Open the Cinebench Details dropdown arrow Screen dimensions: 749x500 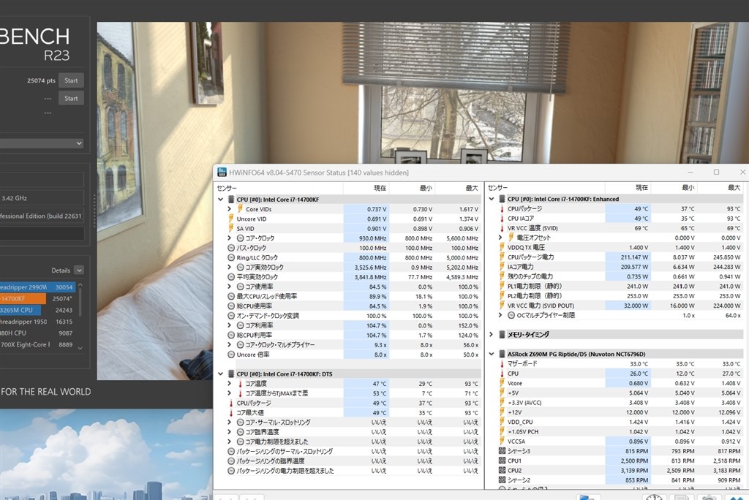pyautogui.click(x=79, y=270)
